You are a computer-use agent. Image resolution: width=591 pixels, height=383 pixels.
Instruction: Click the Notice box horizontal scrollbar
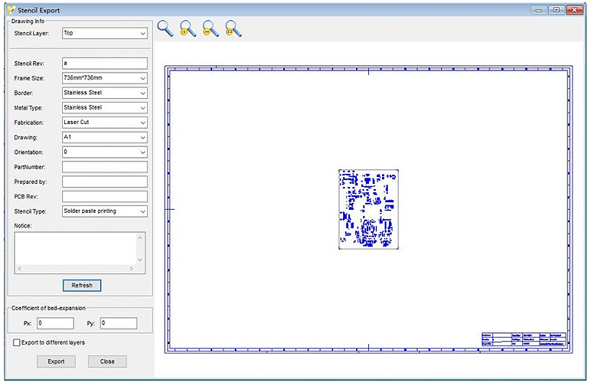75,269
